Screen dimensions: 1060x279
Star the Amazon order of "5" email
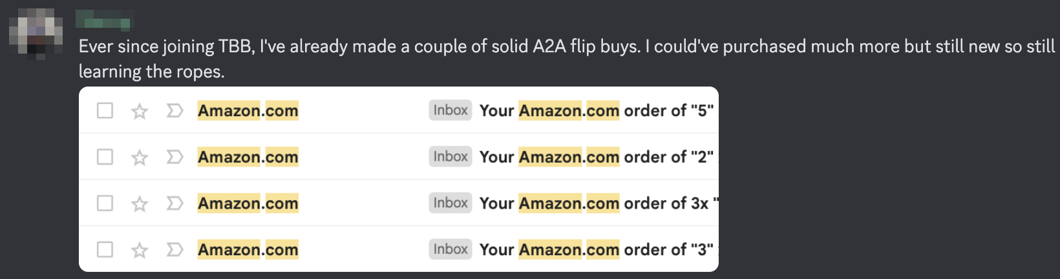click(x=140, y=111)
